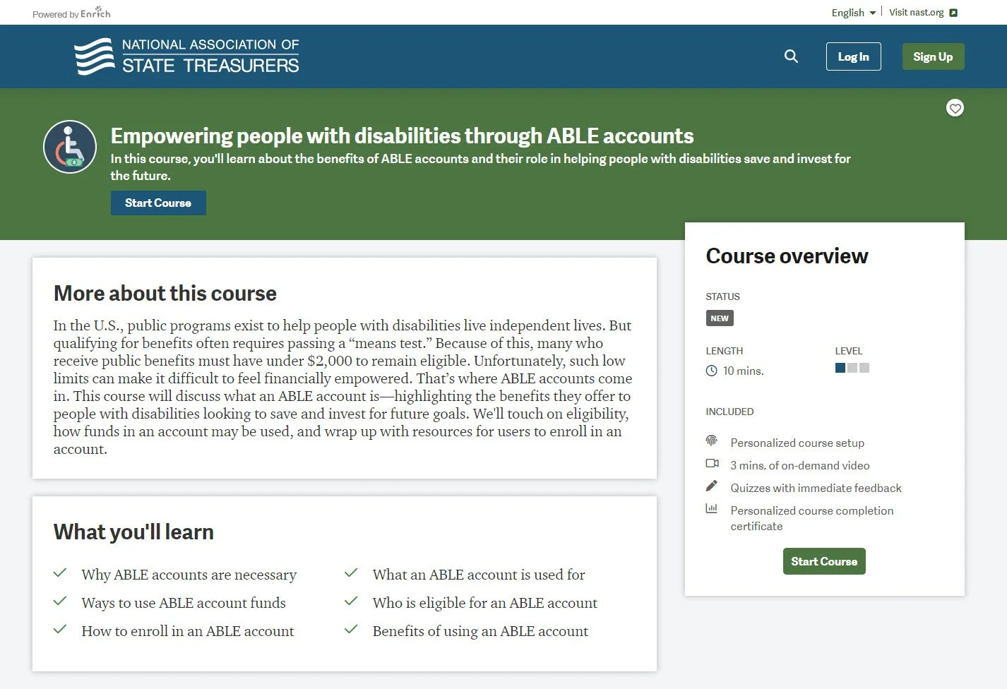Expand the language selector chevron

click(873, 12)
